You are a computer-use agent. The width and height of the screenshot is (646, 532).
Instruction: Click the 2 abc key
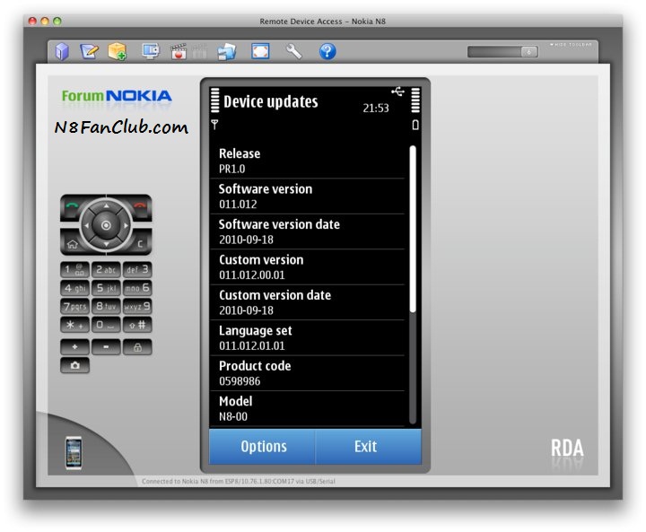(106, 270)
